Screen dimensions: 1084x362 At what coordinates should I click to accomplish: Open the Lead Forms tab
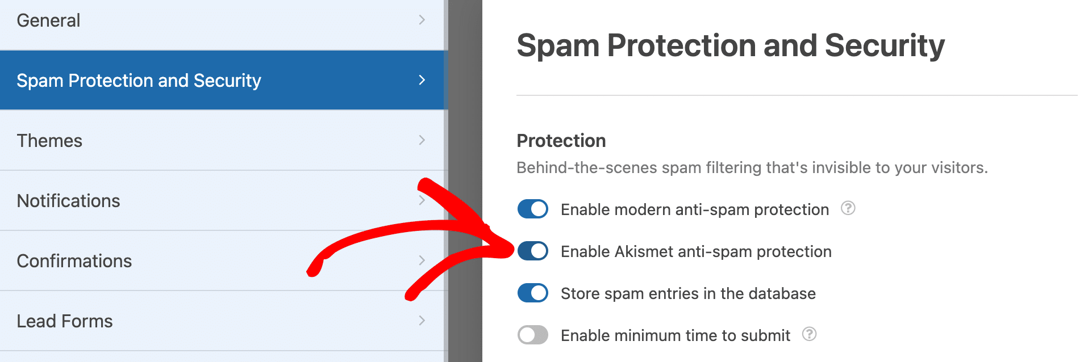[65, 321]
